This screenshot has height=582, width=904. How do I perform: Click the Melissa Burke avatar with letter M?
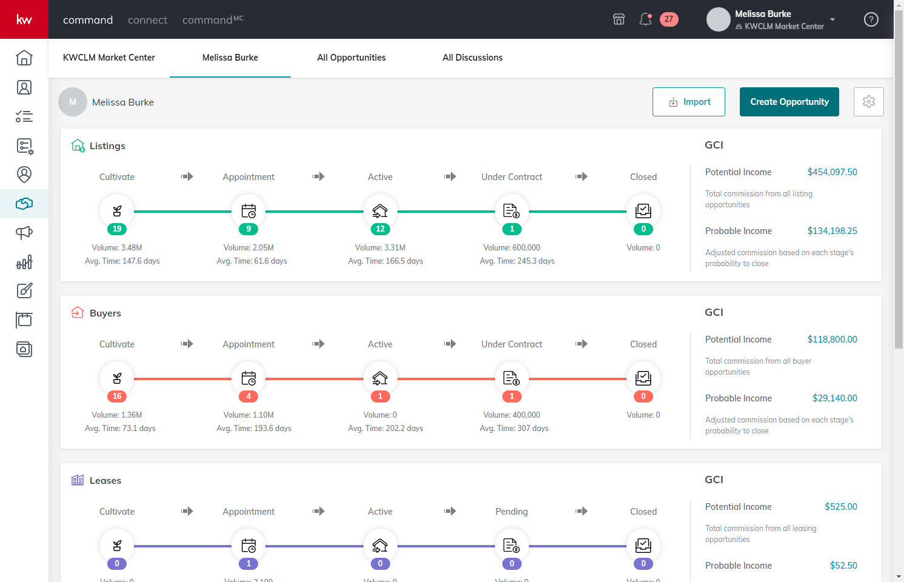coord(73,102)
